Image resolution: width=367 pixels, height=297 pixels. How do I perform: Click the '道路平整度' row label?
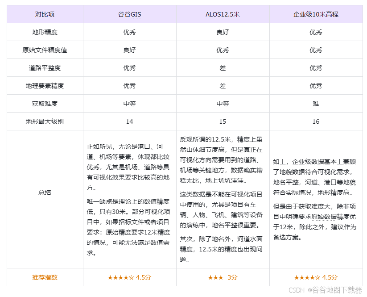pyautogui.click(x=45, y=68)
